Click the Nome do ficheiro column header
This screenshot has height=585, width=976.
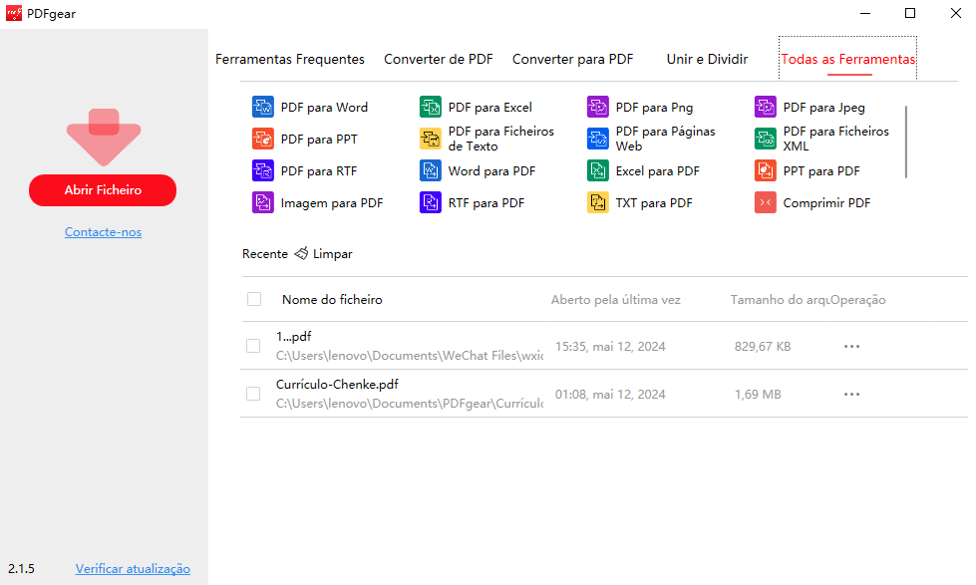332,299
